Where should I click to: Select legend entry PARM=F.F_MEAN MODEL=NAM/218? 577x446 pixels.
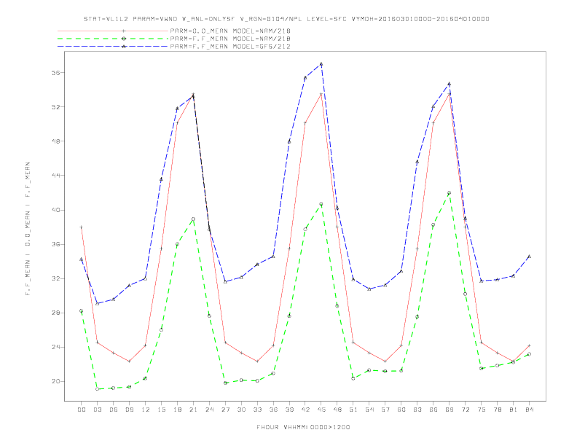[230, 39]
